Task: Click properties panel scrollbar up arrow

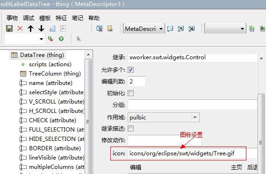Action: pyautogui.click(x=262, y=58)
